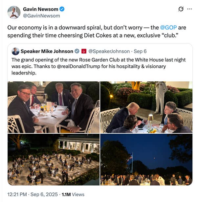Click the red affiliation badge icon
197x202 pixels.
point(84,51)
